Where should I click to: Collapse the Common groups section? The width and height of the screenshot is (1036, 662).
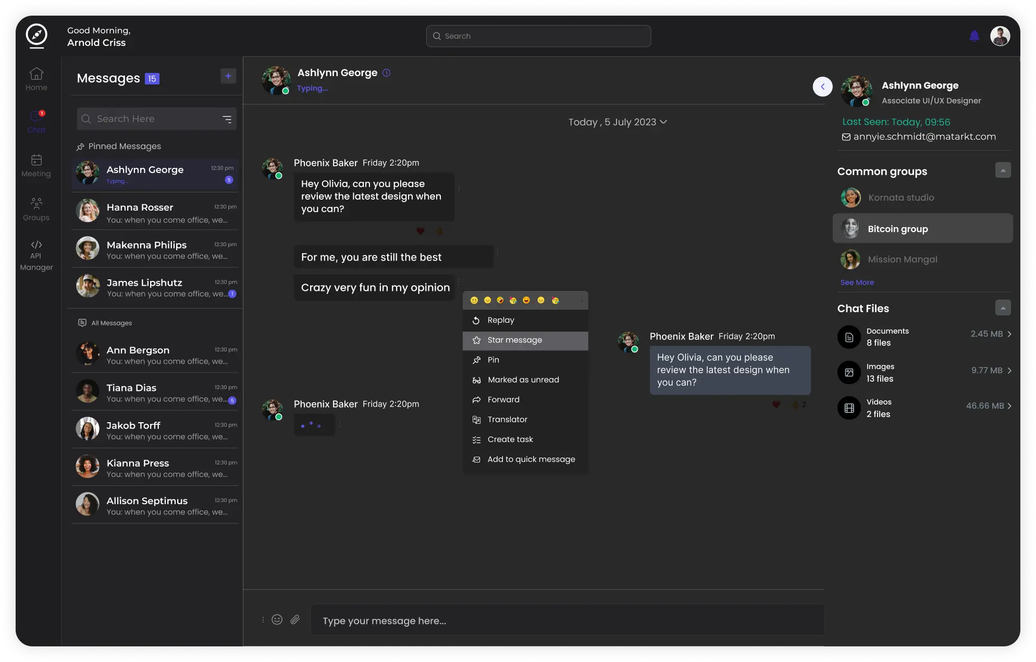1003,170
